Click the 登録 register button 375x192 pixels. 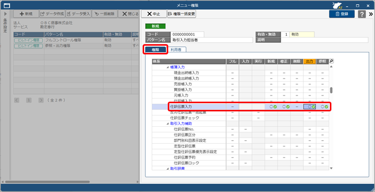point(342,14)
